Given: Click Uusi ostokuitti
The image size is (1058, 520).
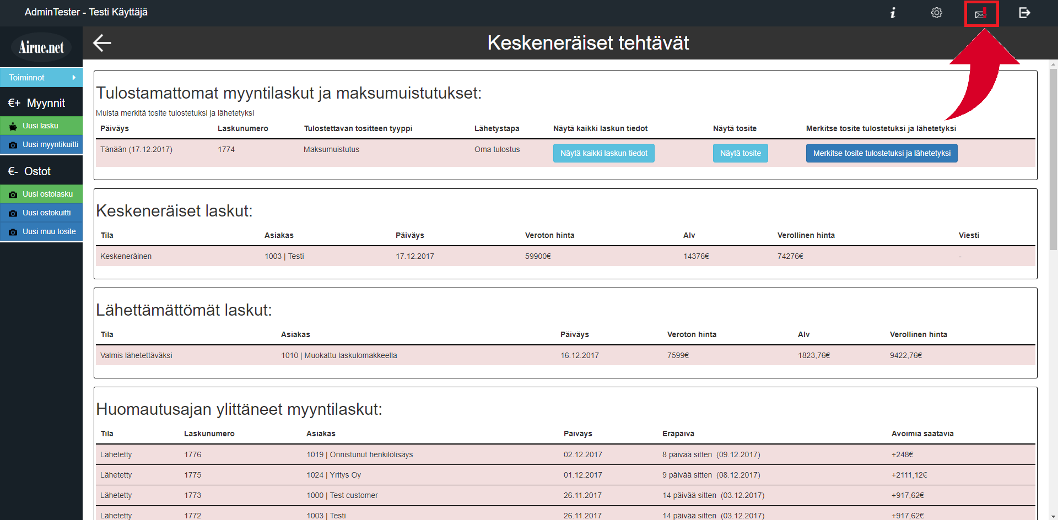Looking at the screenshot, I should (x=41, y=213).
